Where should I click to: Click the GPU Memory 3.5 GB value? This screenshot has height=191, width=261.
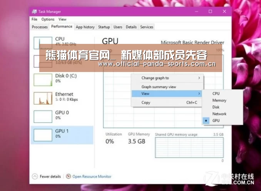point(137,141)
